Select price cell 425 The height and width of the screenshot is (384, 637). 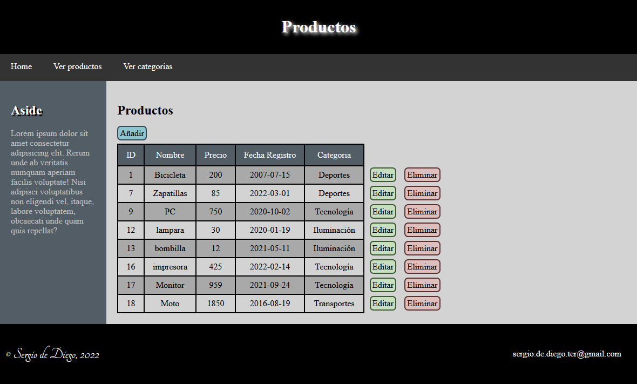coord(215,267)
